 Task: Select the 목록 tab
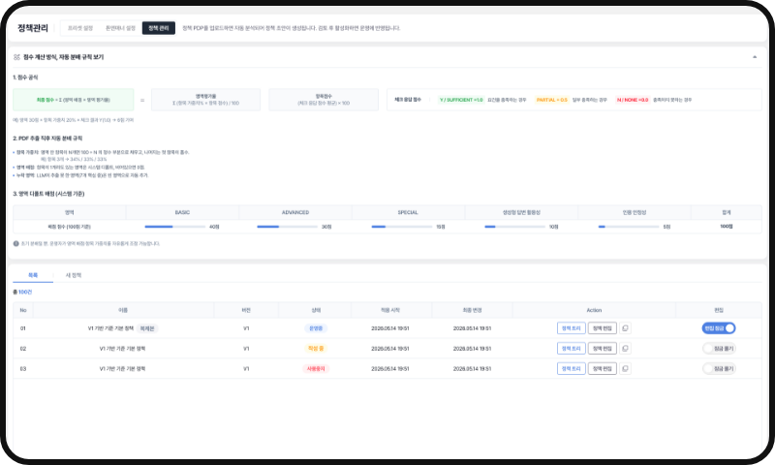click(x=33, y=275)
